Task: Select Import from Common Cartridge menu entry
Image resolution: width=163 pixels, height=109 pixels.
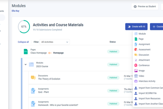Action: (x=151, y=88)
